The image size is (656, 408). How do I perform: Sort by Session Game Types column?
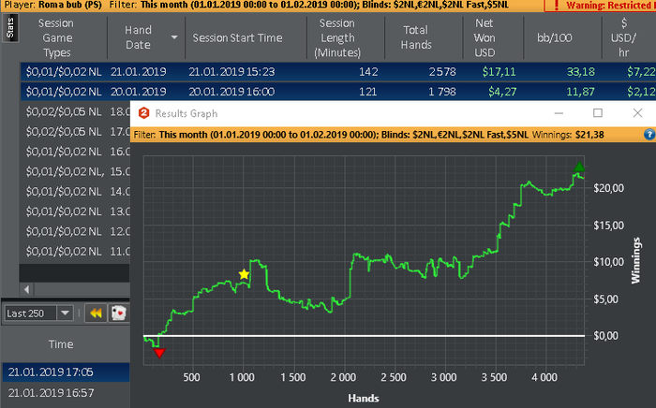coord(56,38)
